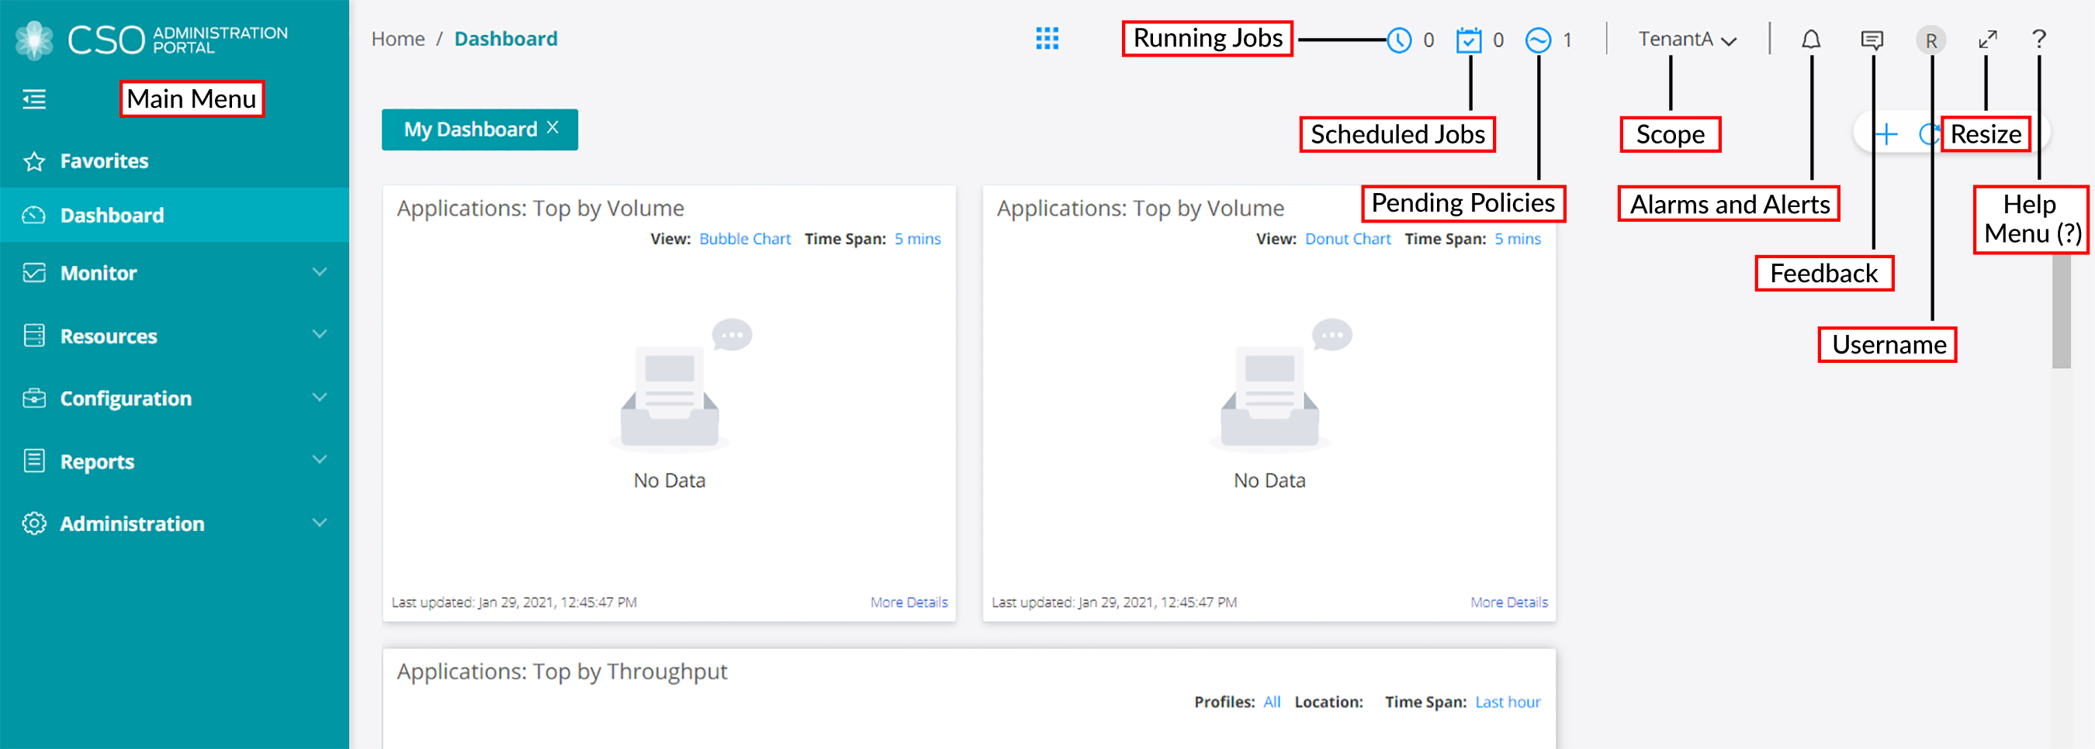Viewport: 2095px width, 749px height.
Task: Open the scheduled jobs calendar icon
Action: coord(1468,40)
